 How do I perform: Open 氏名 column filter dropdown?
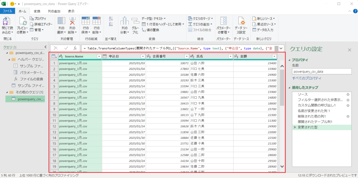pos(230,56)
